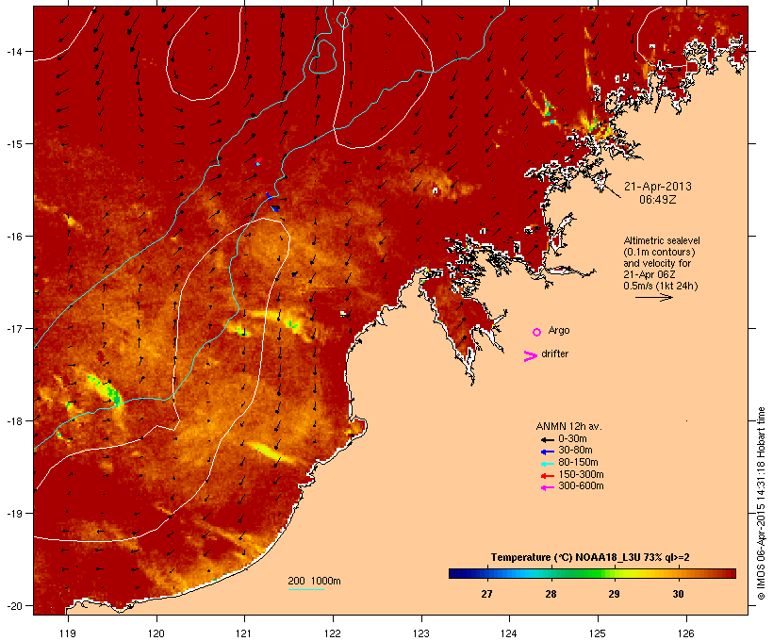Screen dimensions: 773x641
Task: Click the magenta 300-600m legend arrow
Action: click(x=547, y=487)
